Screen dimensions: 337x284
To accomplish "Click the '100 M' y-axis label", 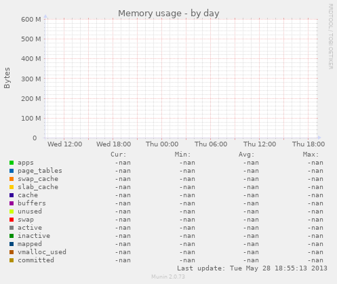I will pos(31,119).
